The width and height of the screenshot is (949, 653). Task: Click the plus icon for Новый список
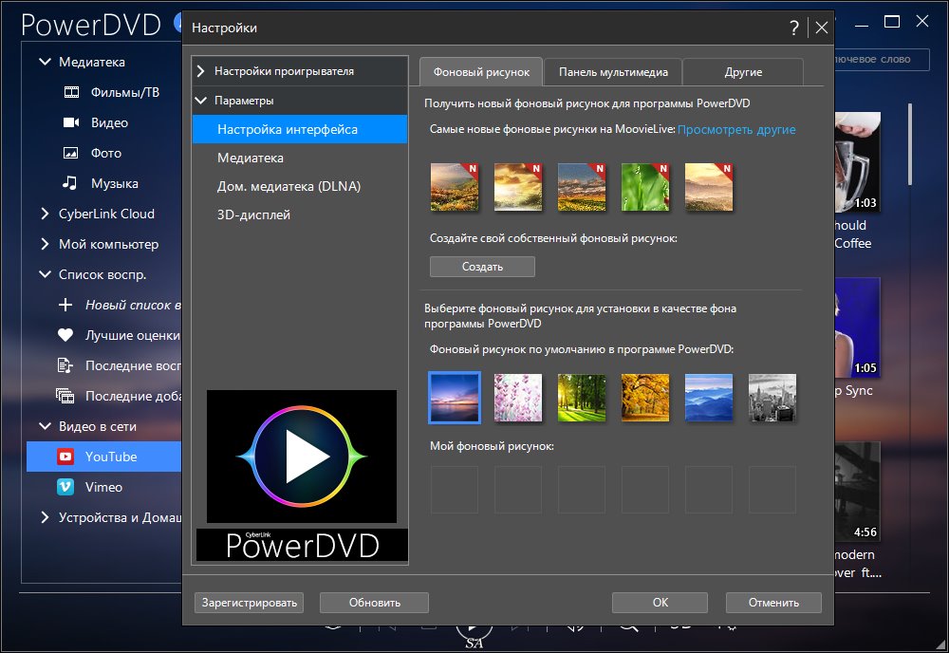(65, 305)
